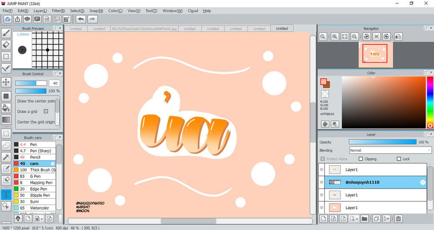Select the Select Pen tool
Image resolution: width=434 pixels, height=230 pixels.
(x=6, y=168)
